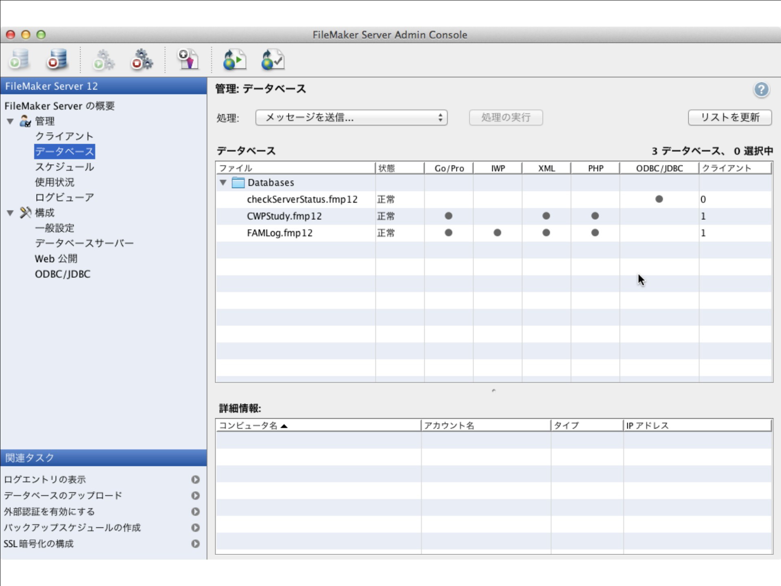The height and width of the screenshot is (586, 781).
Task: Click the Start Page globe toolbar icon
Action: pyautogui.click(x=235, y=59)
